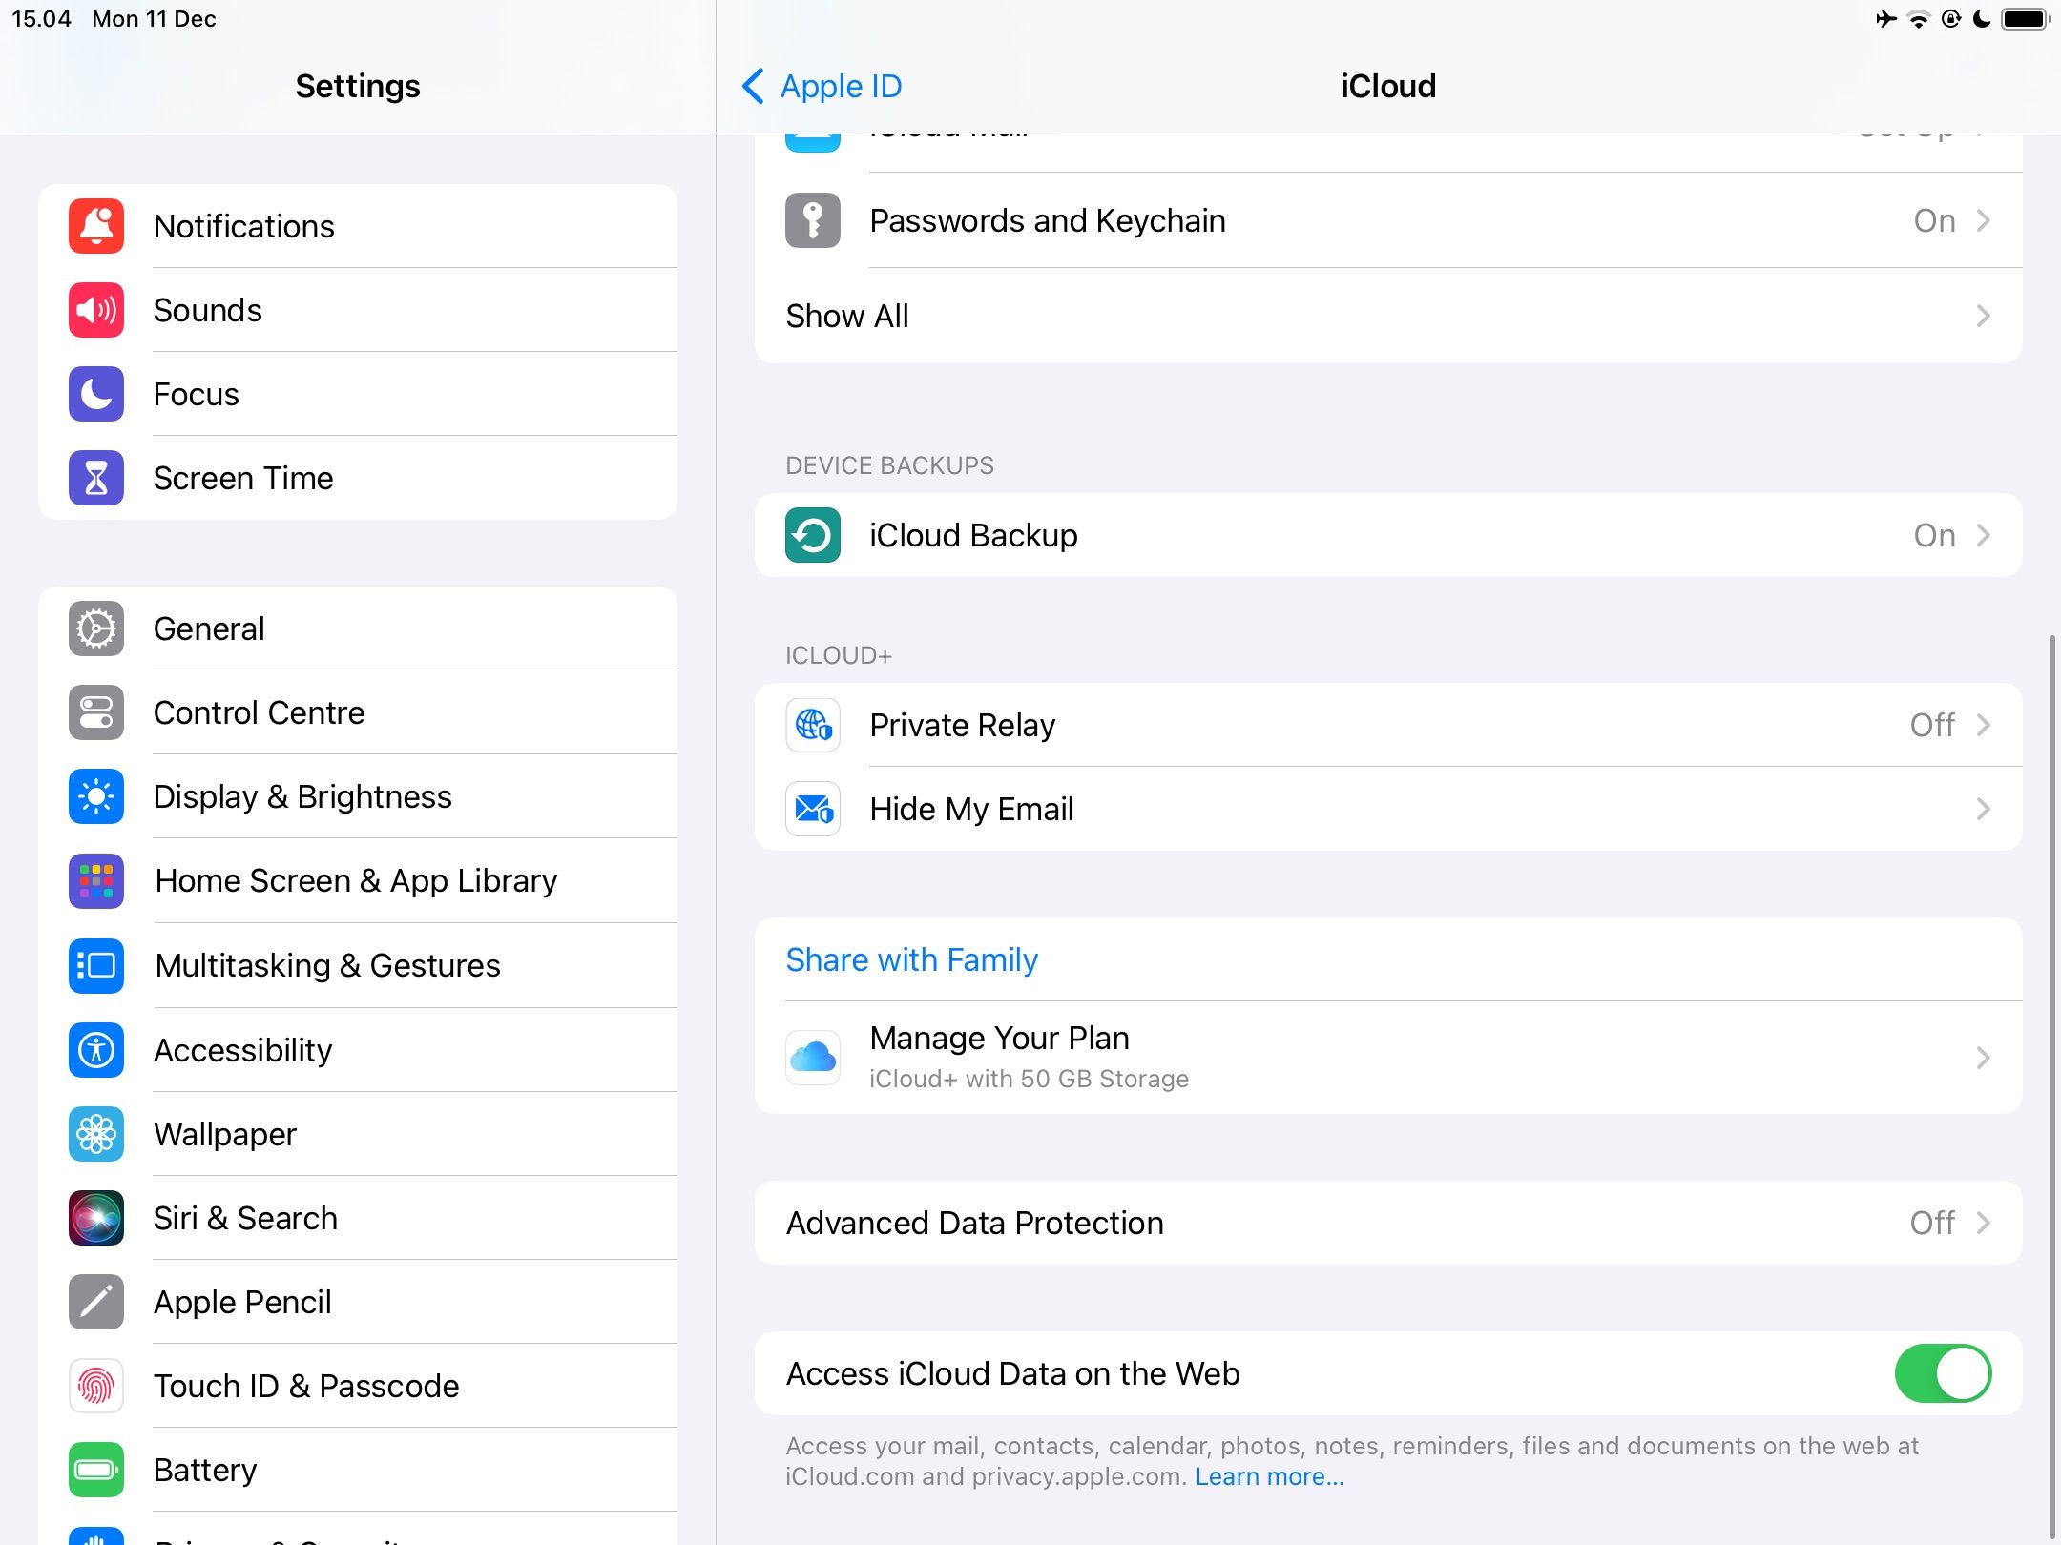This screenshot has height=1545, width=2061.
Task: Open Focus via the crescent moon icon
Action: tap(95, 393)
